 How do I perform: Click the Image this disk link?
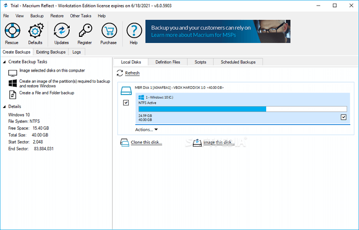[x=217, y=143]
